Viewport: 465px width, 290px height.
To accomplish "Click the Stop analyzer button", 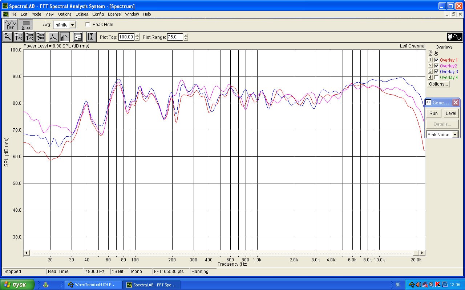I will 26,24.
